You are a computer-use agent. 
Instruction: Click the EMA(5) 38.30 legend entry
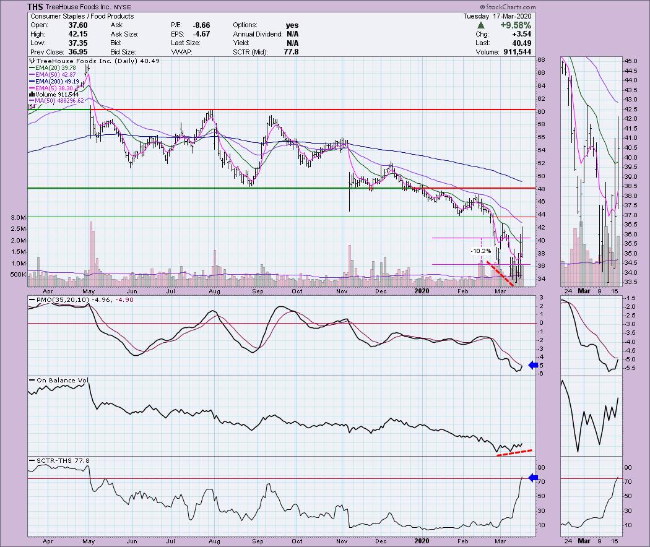coord(54,88)
